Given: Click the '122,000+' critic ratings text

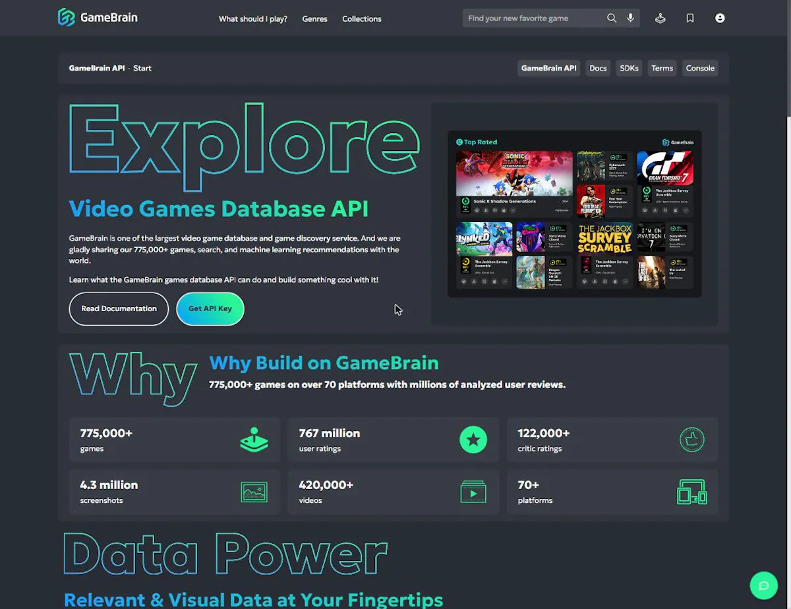Looking at the screenshot, I should coord(544,433).
